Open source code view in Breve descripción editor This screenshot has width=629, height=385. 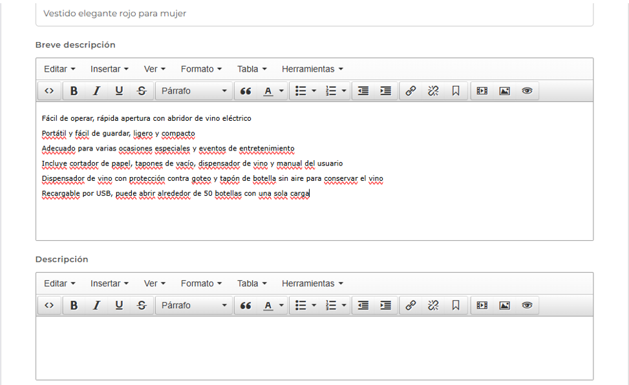click(x=49, y=91)
